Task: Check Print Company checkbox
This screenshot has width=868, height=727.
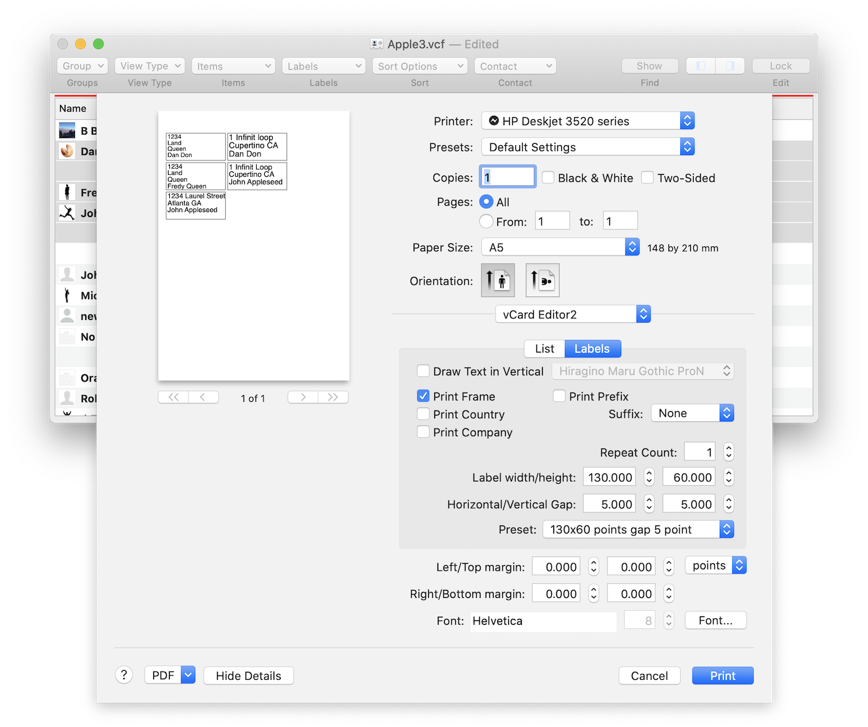Action: [x=423, y=432]
